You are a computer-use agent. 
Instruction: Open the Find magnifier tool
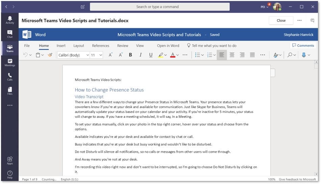[290, 55]
